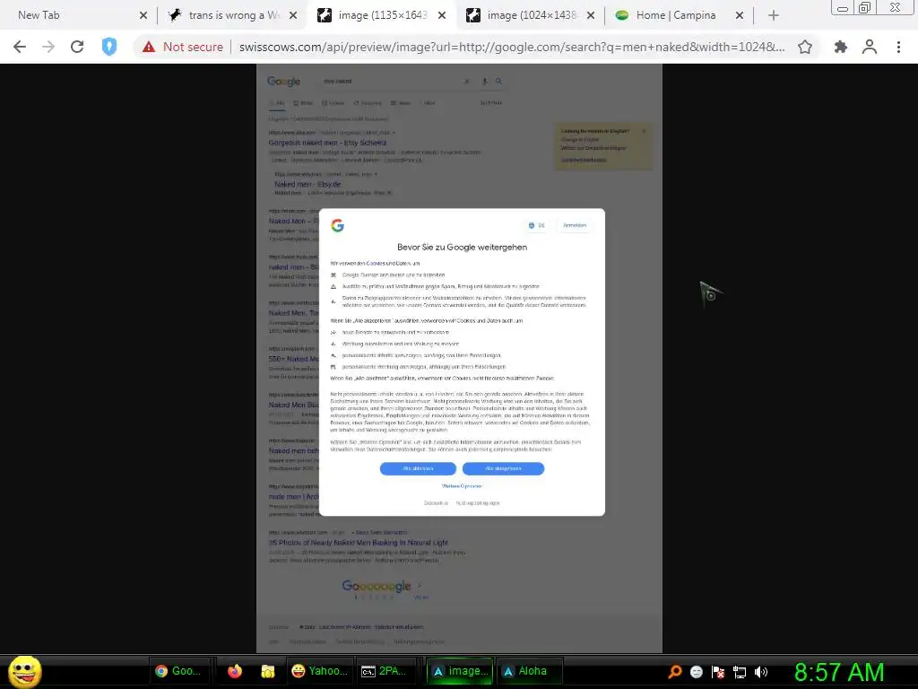
Task: Bookmark this page with the star icon
Action: [805, 47]
